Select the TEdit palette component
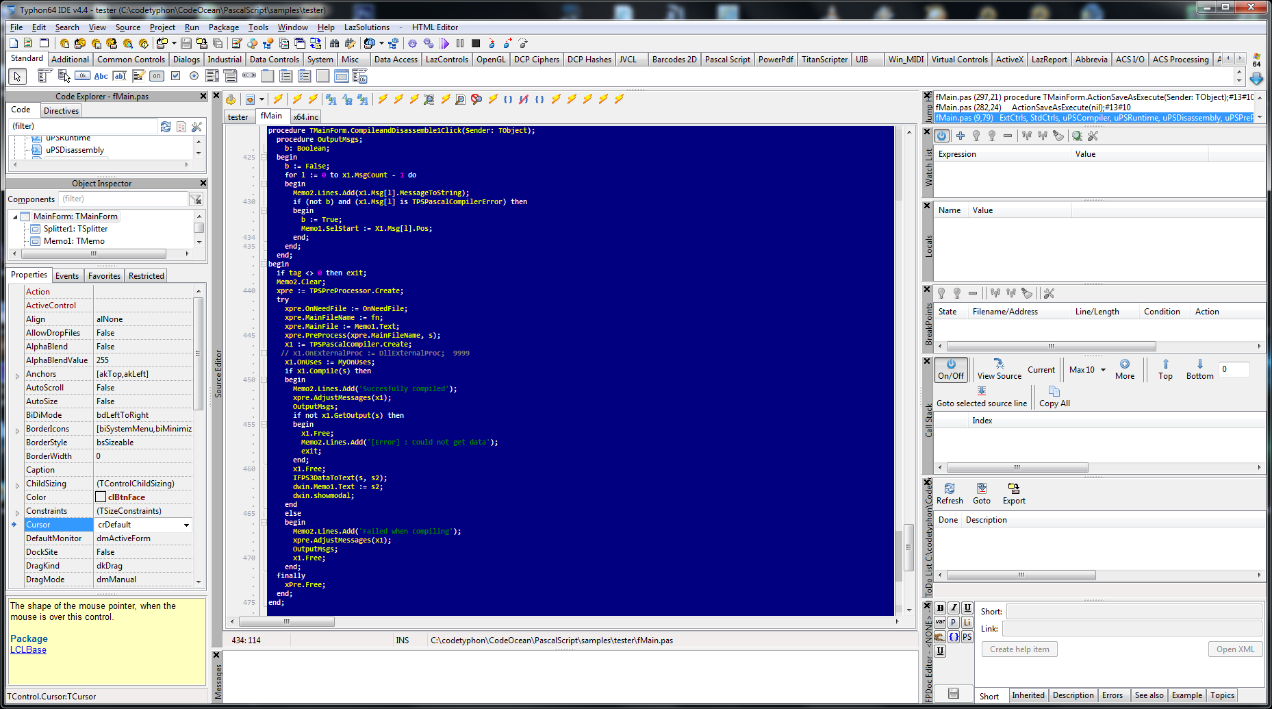The image size is (1272, 709). coord(120,76)
